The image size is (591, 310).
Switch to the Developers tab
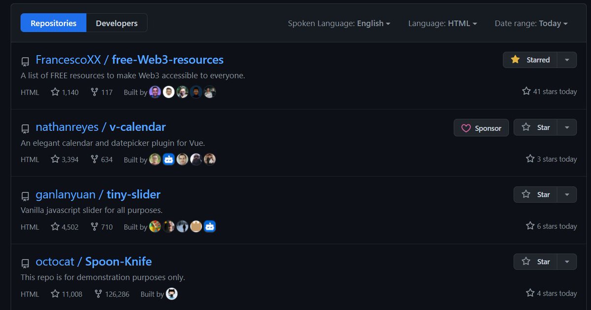[x=117, y=23]
